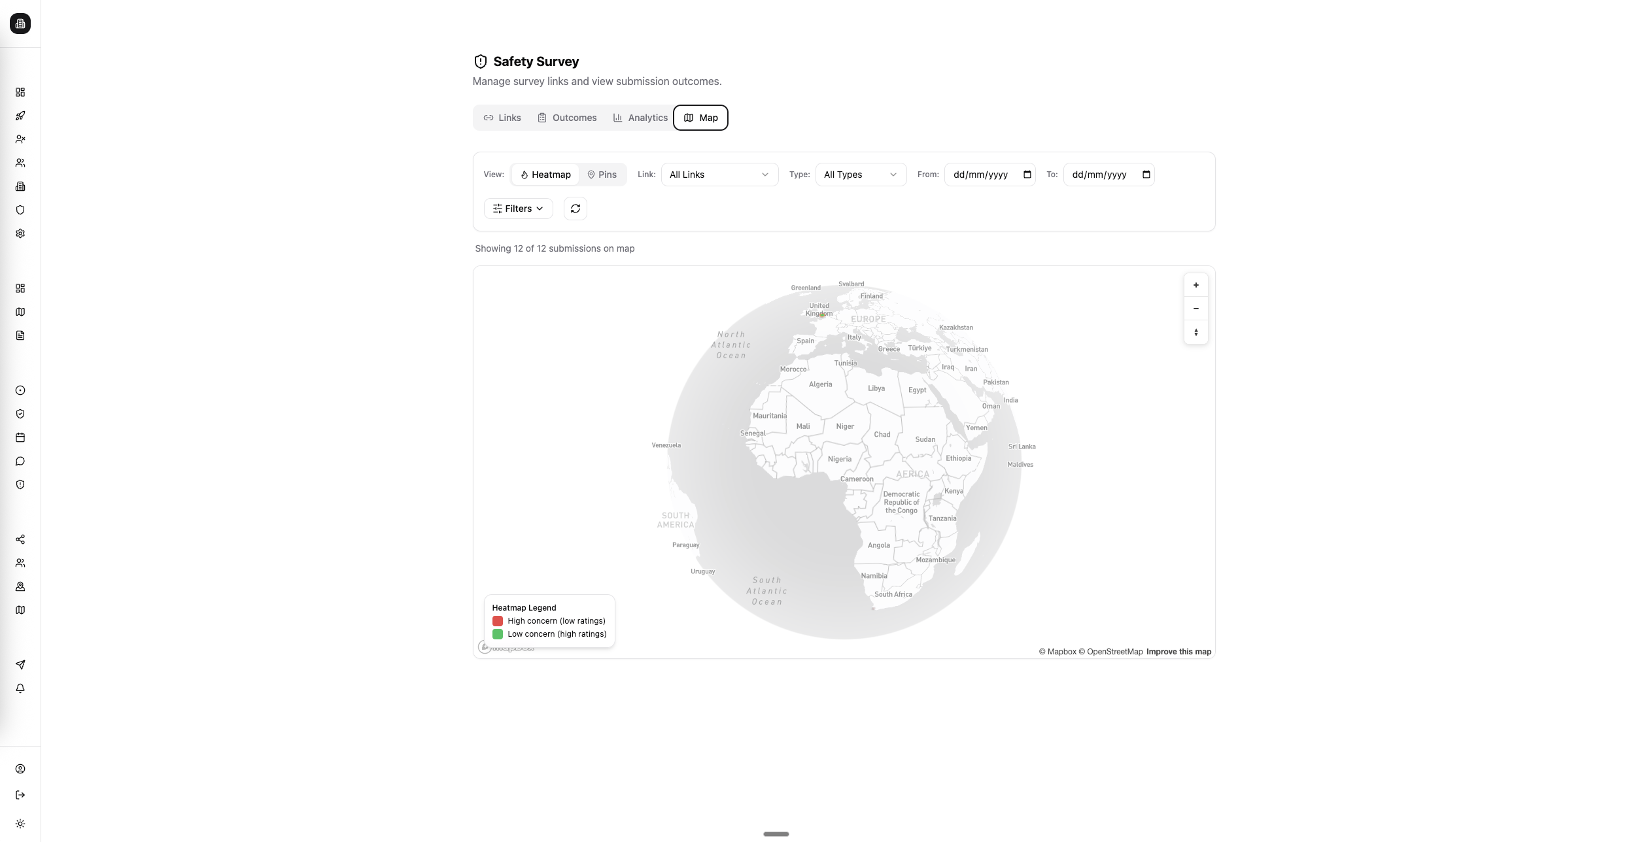
Task: Open the rocket launch icon in sidebar
Action: coord(20,115)
